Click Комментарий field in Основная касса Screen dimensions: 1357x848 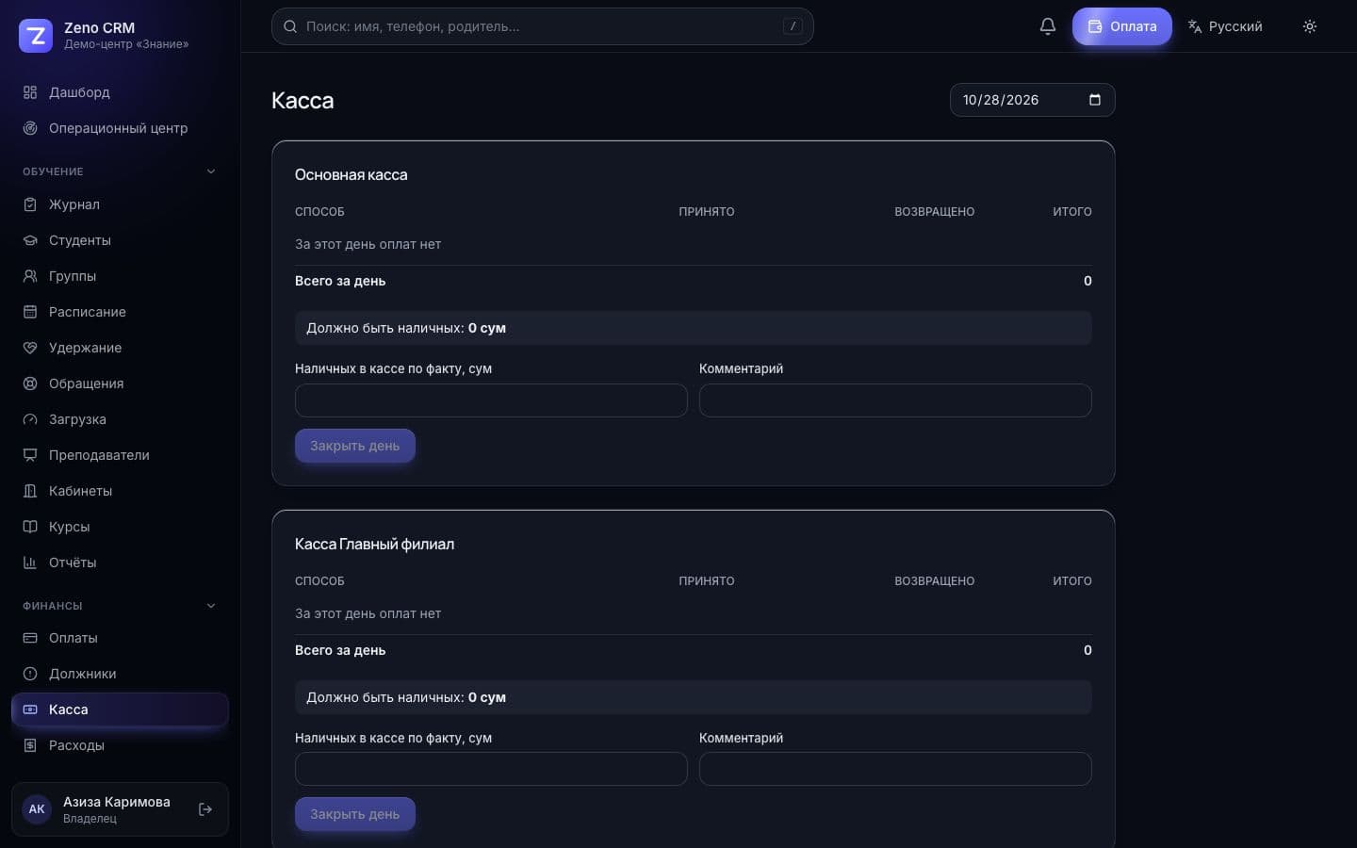point(895,400)
